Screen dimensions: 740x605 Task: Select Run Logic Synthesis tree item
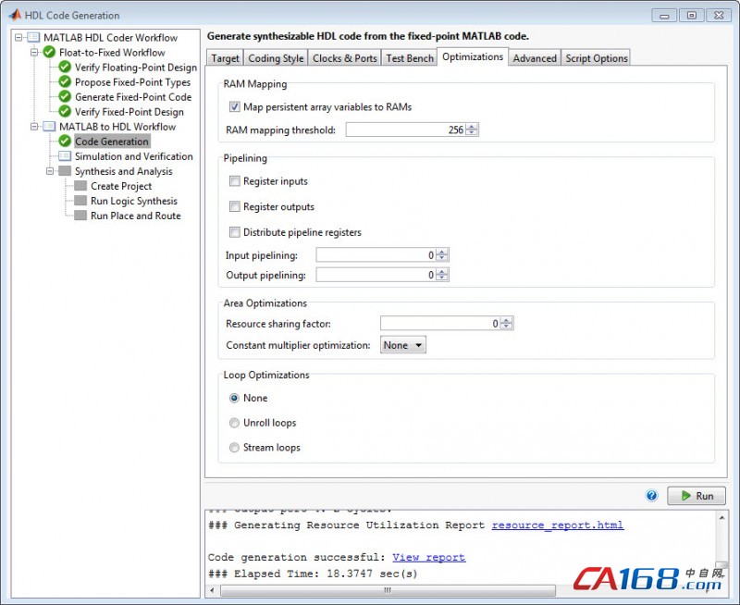pyautogui.click(x=134, y=201)
